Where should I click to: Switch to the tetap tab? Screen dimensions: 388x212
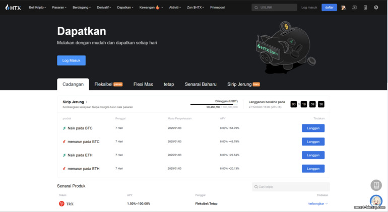[x=169, y=84]
